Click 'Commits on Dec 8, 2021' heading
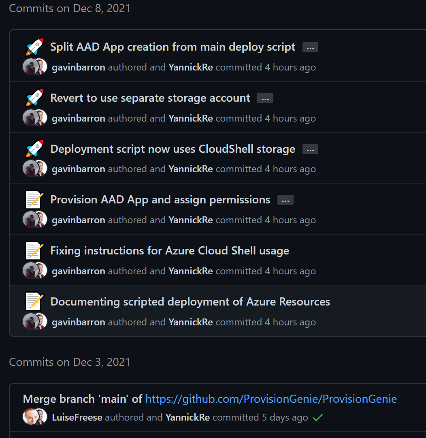The height and width of the screenshot is (438, 426). tap(70, 9)
